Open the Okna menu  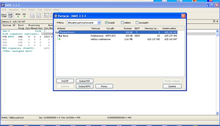tap(23, 10)
